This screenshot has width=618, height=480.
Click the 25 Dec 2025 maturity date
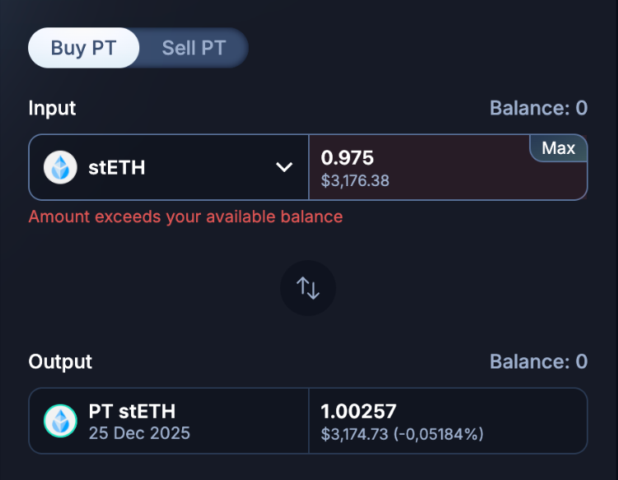(139, 433)
